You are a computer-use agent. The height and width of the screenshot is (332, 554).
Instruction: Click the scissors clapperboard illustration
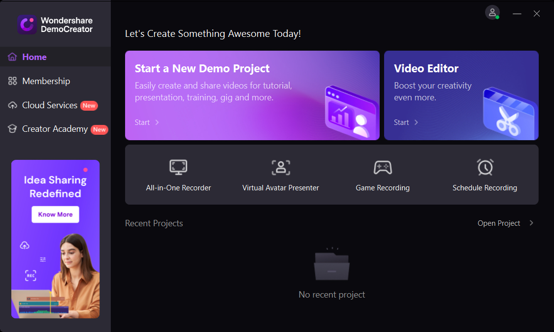tap(510, 113)
